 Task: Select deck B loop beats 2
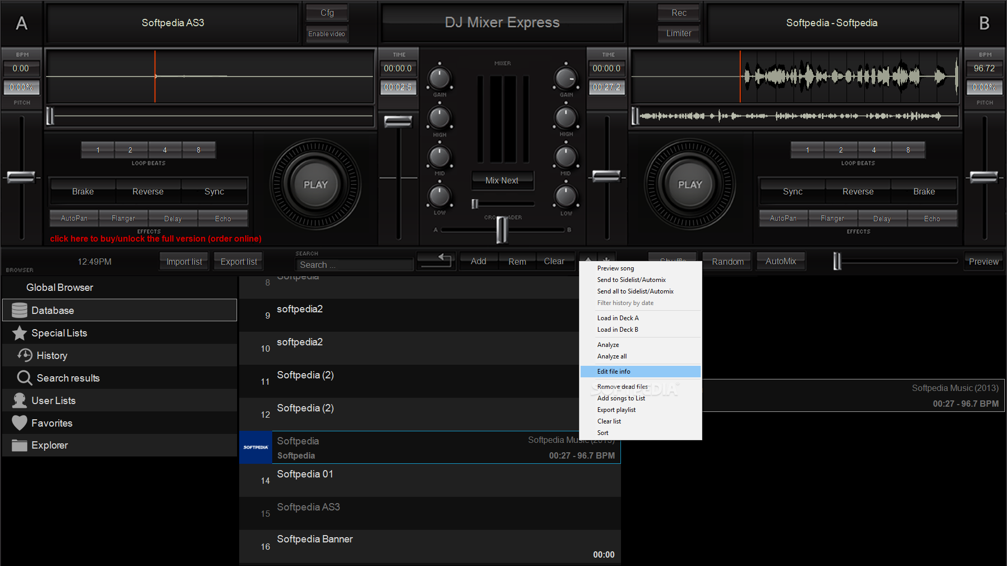[841, 150]
